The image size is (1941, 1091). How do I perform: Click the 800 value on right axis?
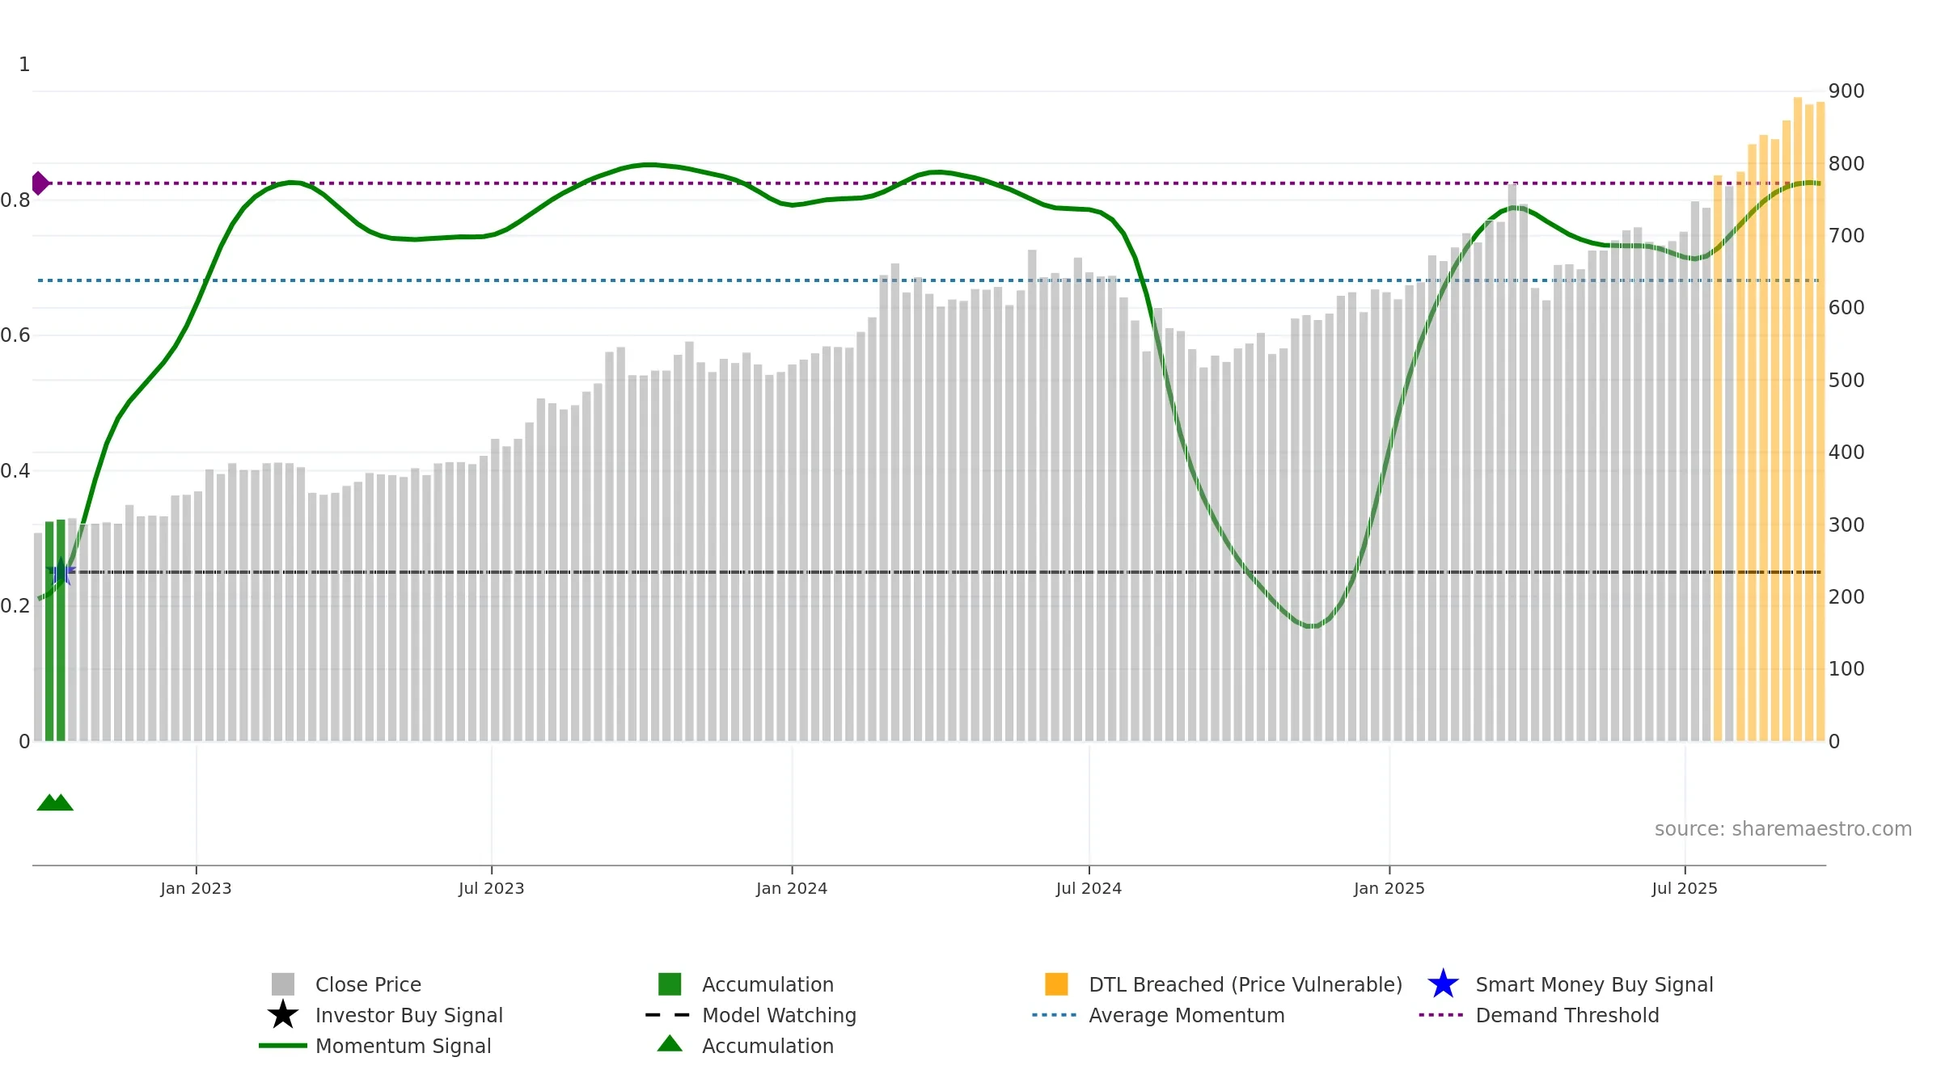coord(1846,164)
